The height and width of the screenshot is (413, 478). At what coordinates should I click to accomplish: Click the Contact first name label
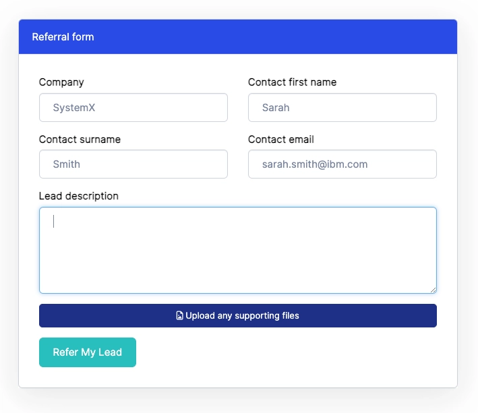[292, 82]
